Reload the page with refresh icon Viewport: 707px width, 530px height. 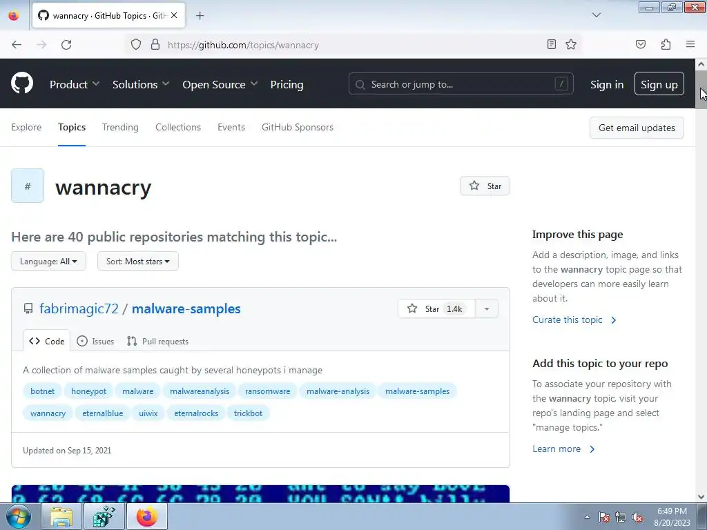tap(66, 45)
